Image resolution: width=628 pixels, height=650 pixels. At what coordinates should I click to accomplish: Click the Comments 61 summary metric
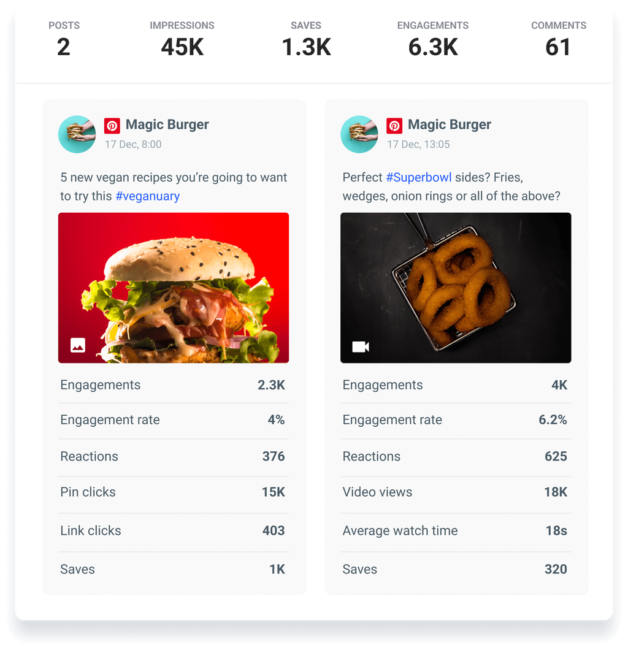point(558,39)
